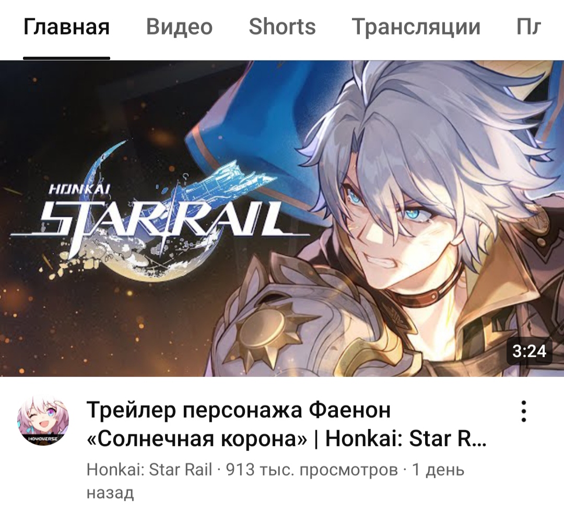The image size is (564, 525).
Task: Select the Главная tab
Action: [66, 27]
